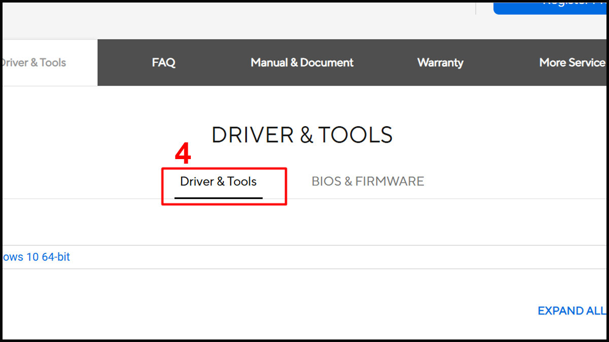Viewport: 609px width, 342px height.
Task: Open the Manual & Document section
Action: tap(302, 62)
